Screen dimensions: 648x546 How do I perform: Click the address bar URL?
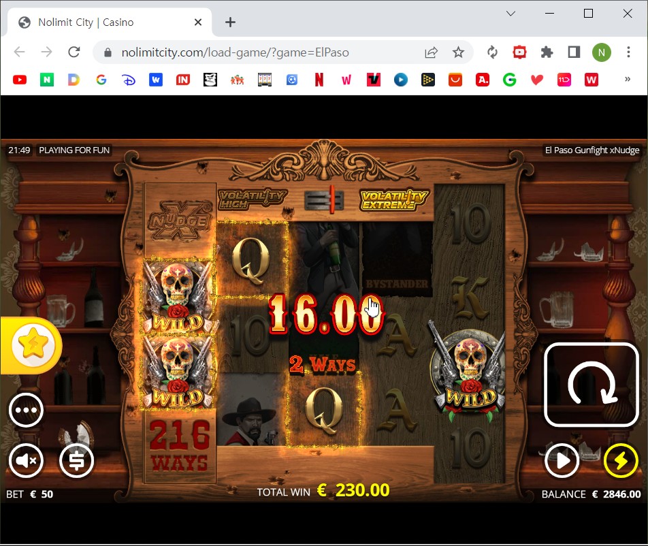click(235, 52)
